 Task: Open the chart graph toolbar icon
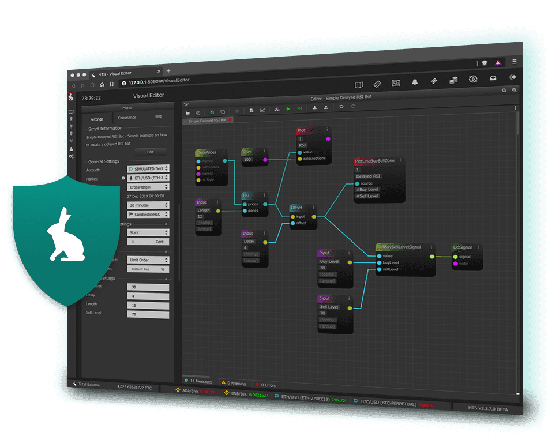tap(262, 110)
